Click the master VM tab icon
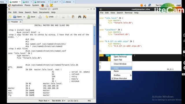Viewport: 185px width, 104px height. click(x=11, y=2)
